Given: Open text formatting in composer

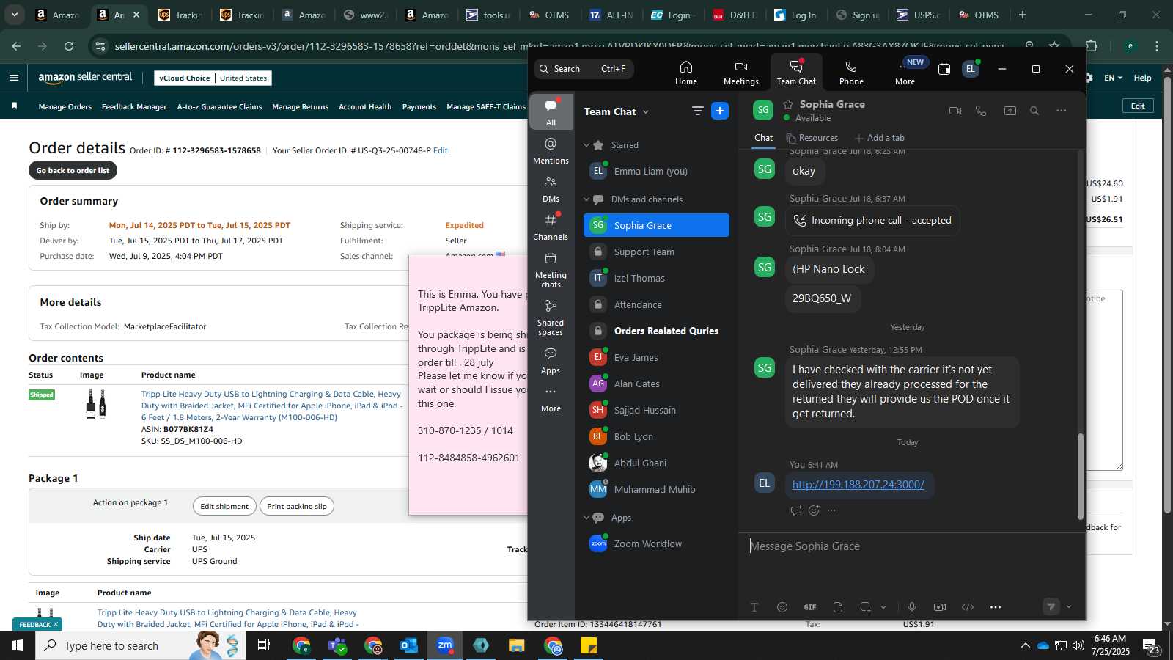Looking at the screenshot, I should [x=754, y=607].
